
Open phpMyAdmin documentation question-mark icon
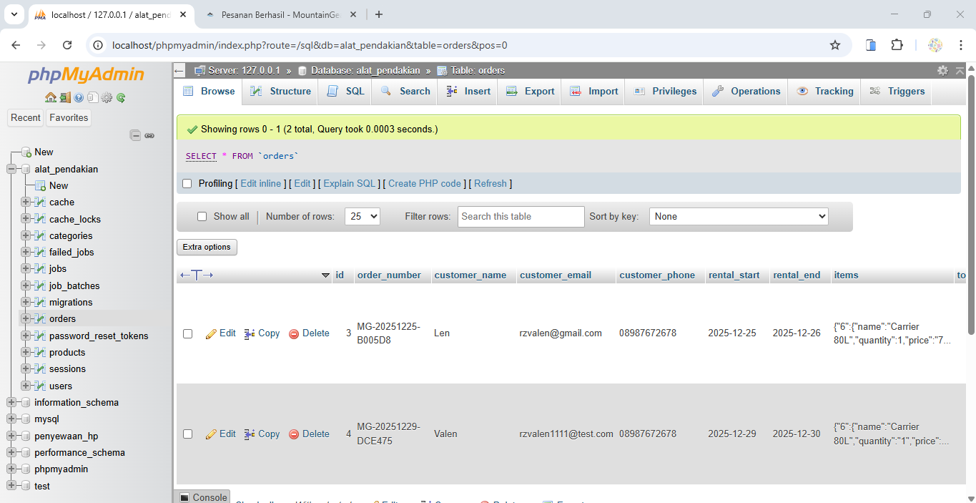(78, 98)
